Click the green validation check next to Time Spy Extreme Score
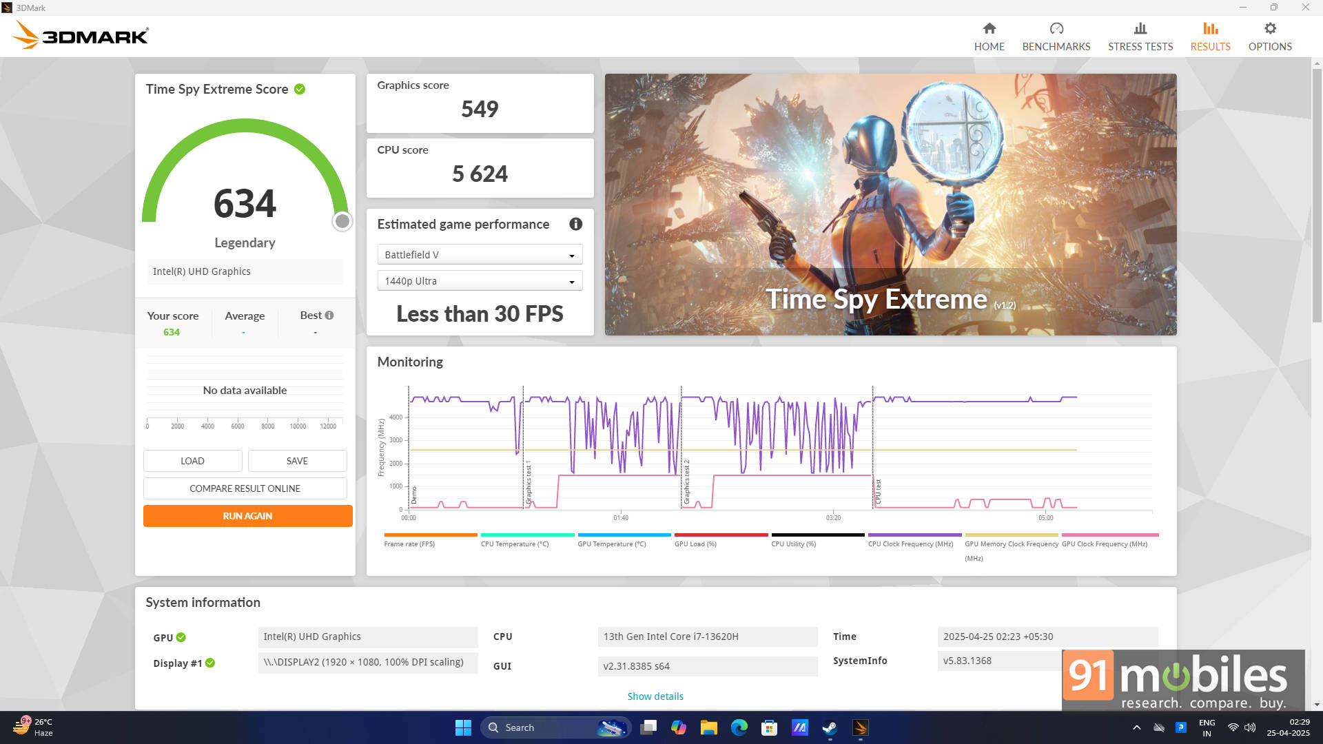The image size is (1323, 744). tap(300, 89)
